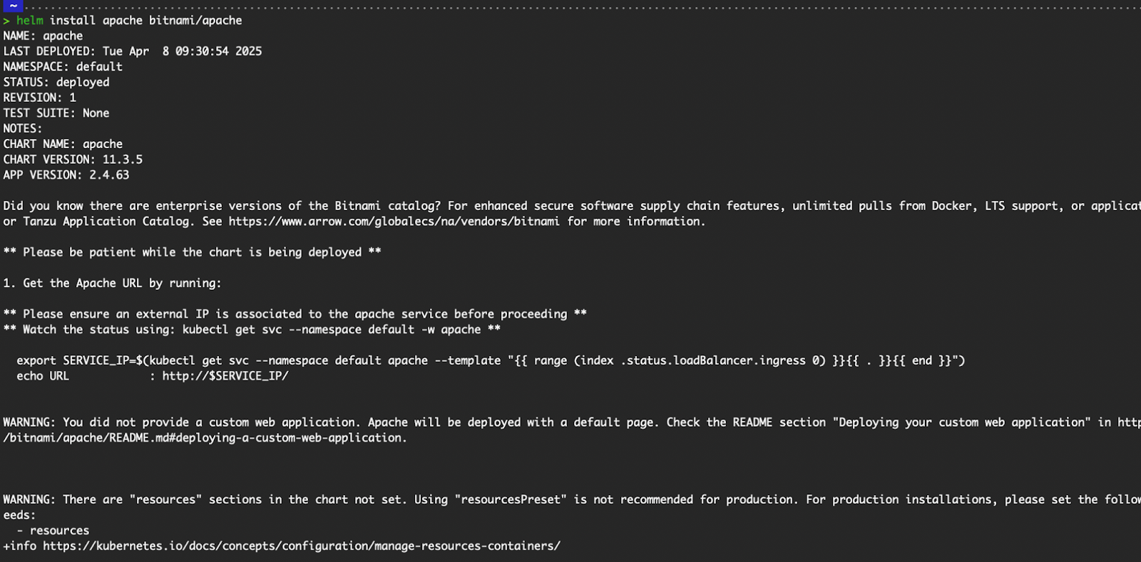Click the 'NAMESPACE: default' line
This screenshot has height=562, width=1141.
63,67
